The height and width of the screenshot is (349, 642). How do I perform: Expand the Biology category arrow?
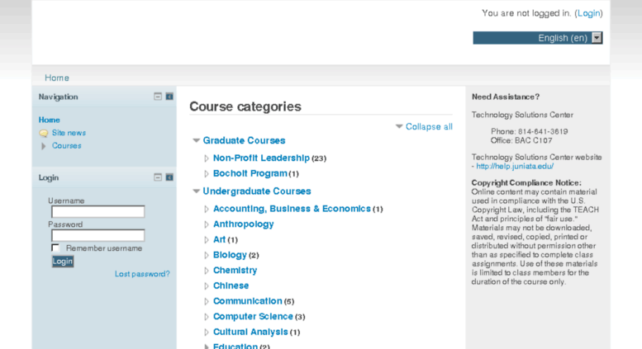click(x=207, y=255)
